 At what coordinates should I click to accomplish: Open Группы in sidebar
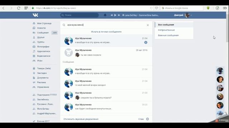click(41, 42)
